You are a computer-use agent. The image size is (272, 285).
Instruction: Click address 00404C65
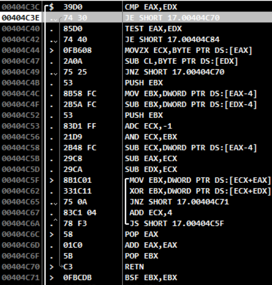click(x=21, y=202)
